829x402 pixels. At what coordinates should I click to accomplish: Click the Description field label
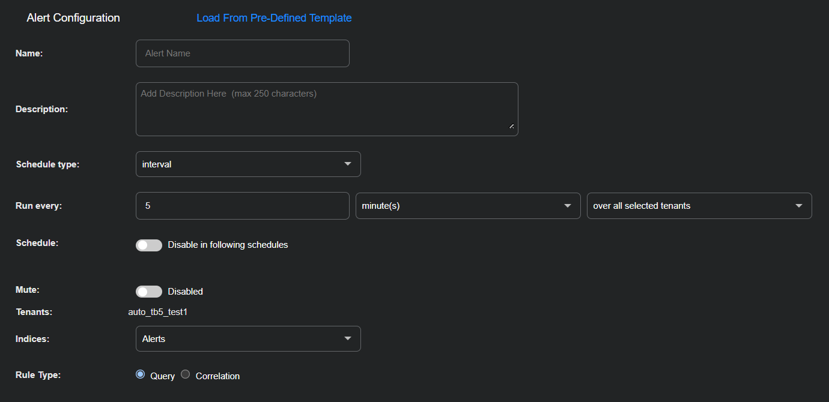41,109
